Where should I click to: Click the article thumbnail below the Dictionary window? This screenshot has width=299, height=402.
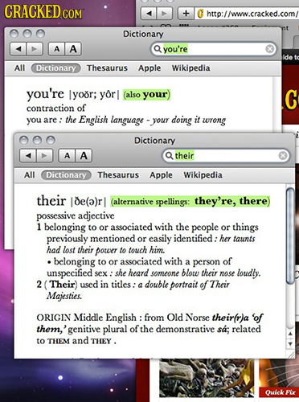coord(207,378)
